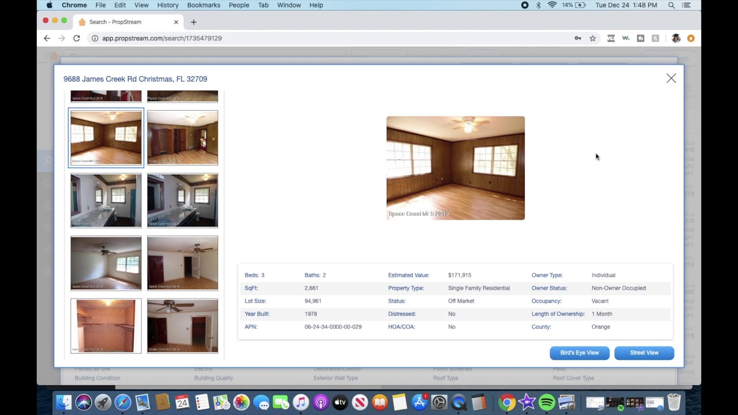Open Spotlight search
The width and height of the screenshot is (738, 415).
(672, 5)
